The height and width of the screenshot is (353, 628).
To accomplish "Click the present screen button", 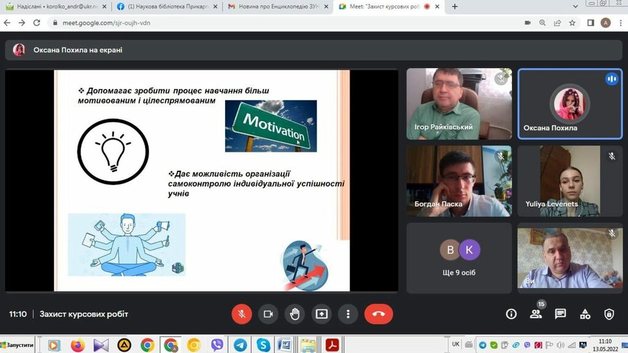I will [321, 314].
